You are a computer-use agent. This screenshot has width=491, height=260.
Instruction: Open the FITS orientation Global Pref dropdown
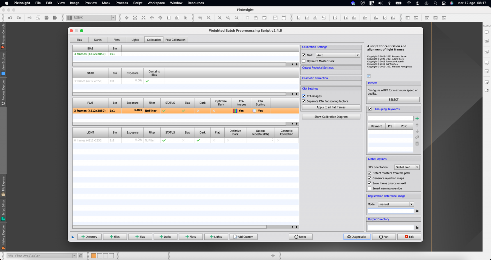pyautogui.click(x=407, y=167)
